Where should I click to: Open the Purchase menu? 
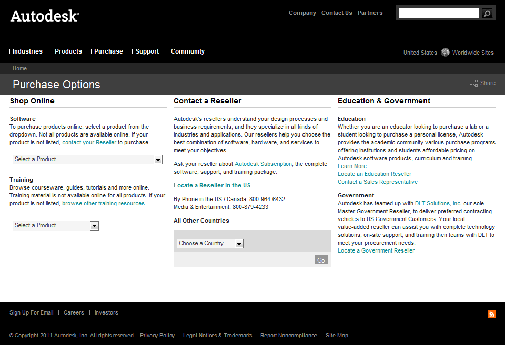(108, 51)
